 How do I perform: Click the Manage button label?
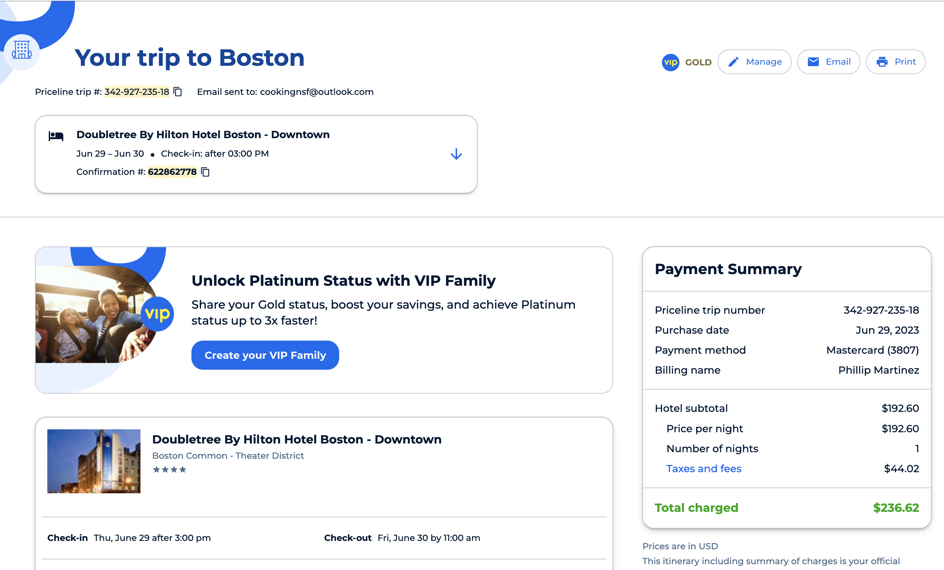[x=763, y=62]
